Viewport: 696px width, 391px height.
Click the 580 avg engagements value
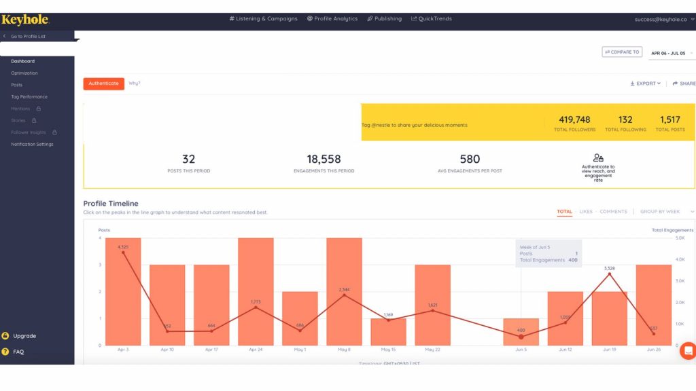pyautogui.click(x=470, y=159)
